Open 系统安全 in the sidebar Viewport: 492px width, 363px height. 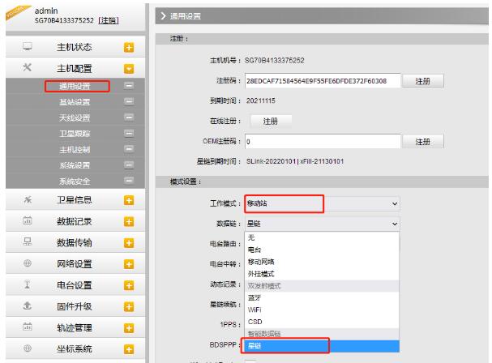(75, 181)
